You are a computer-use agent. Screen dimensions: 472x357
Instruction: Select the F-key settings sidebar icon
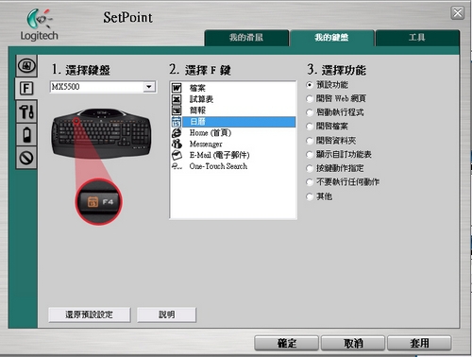pos(26,89)
